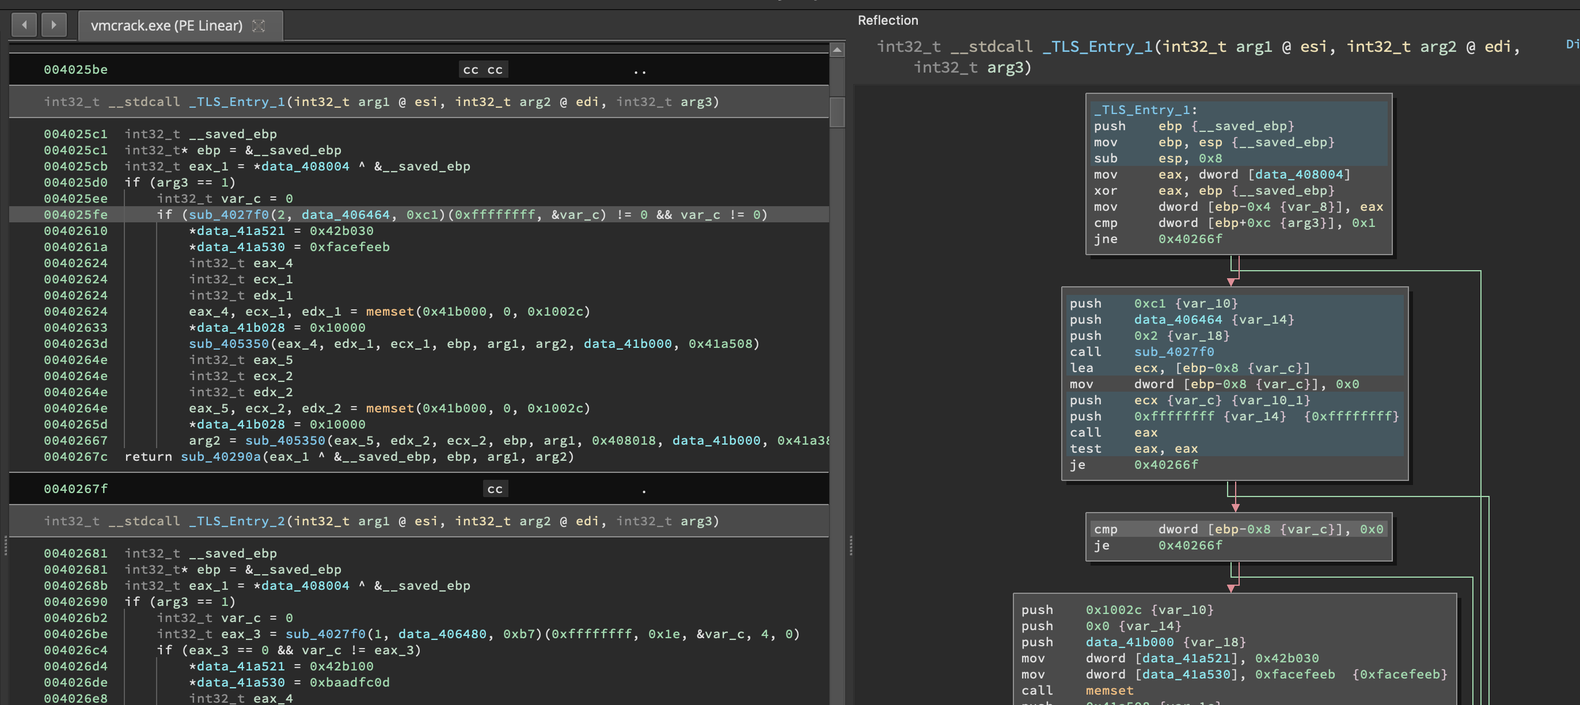Click sub_405350 on line 00402667

pos(285,441)
